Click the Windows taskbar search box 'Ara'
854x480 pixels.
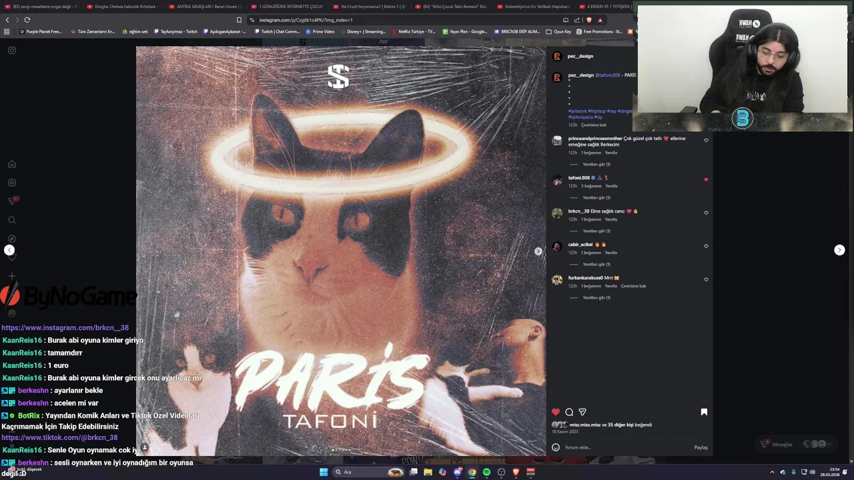[368, 472]
